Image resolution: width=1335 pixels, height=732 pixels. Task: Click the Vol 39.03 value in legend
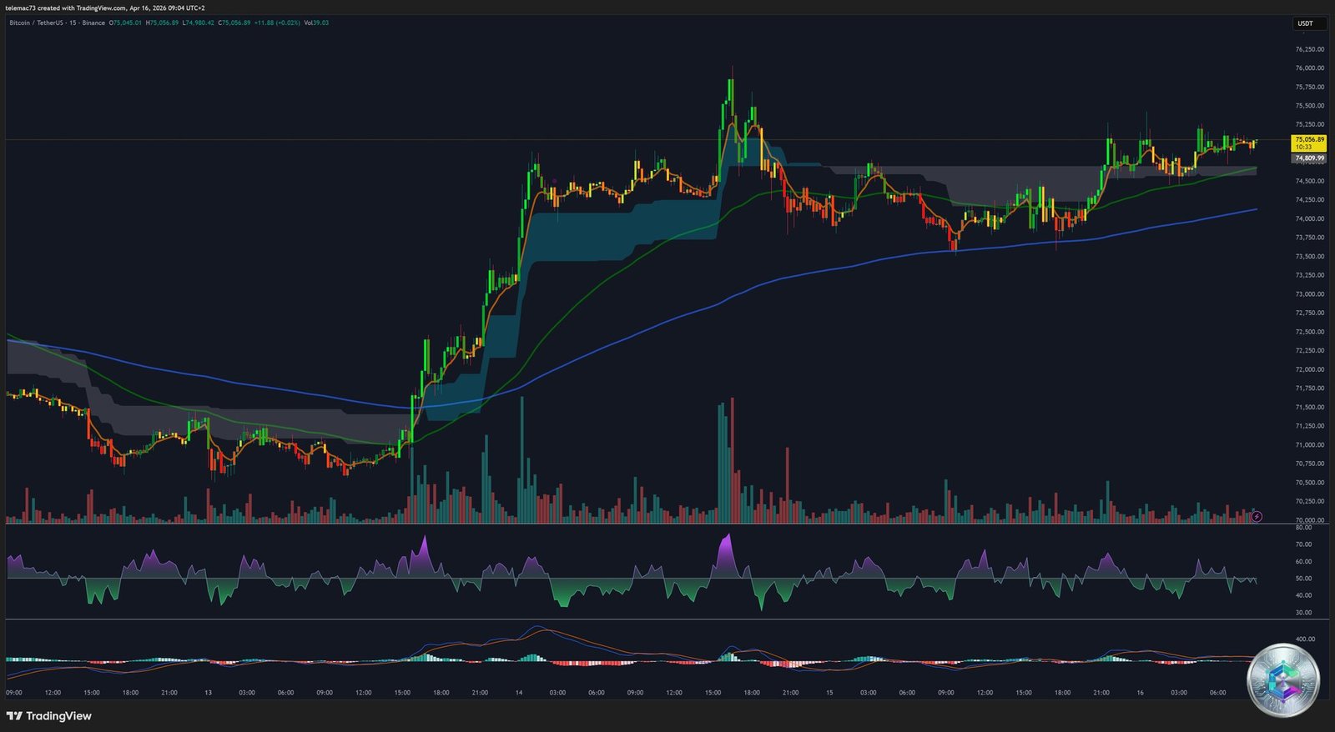pos(316,23)
